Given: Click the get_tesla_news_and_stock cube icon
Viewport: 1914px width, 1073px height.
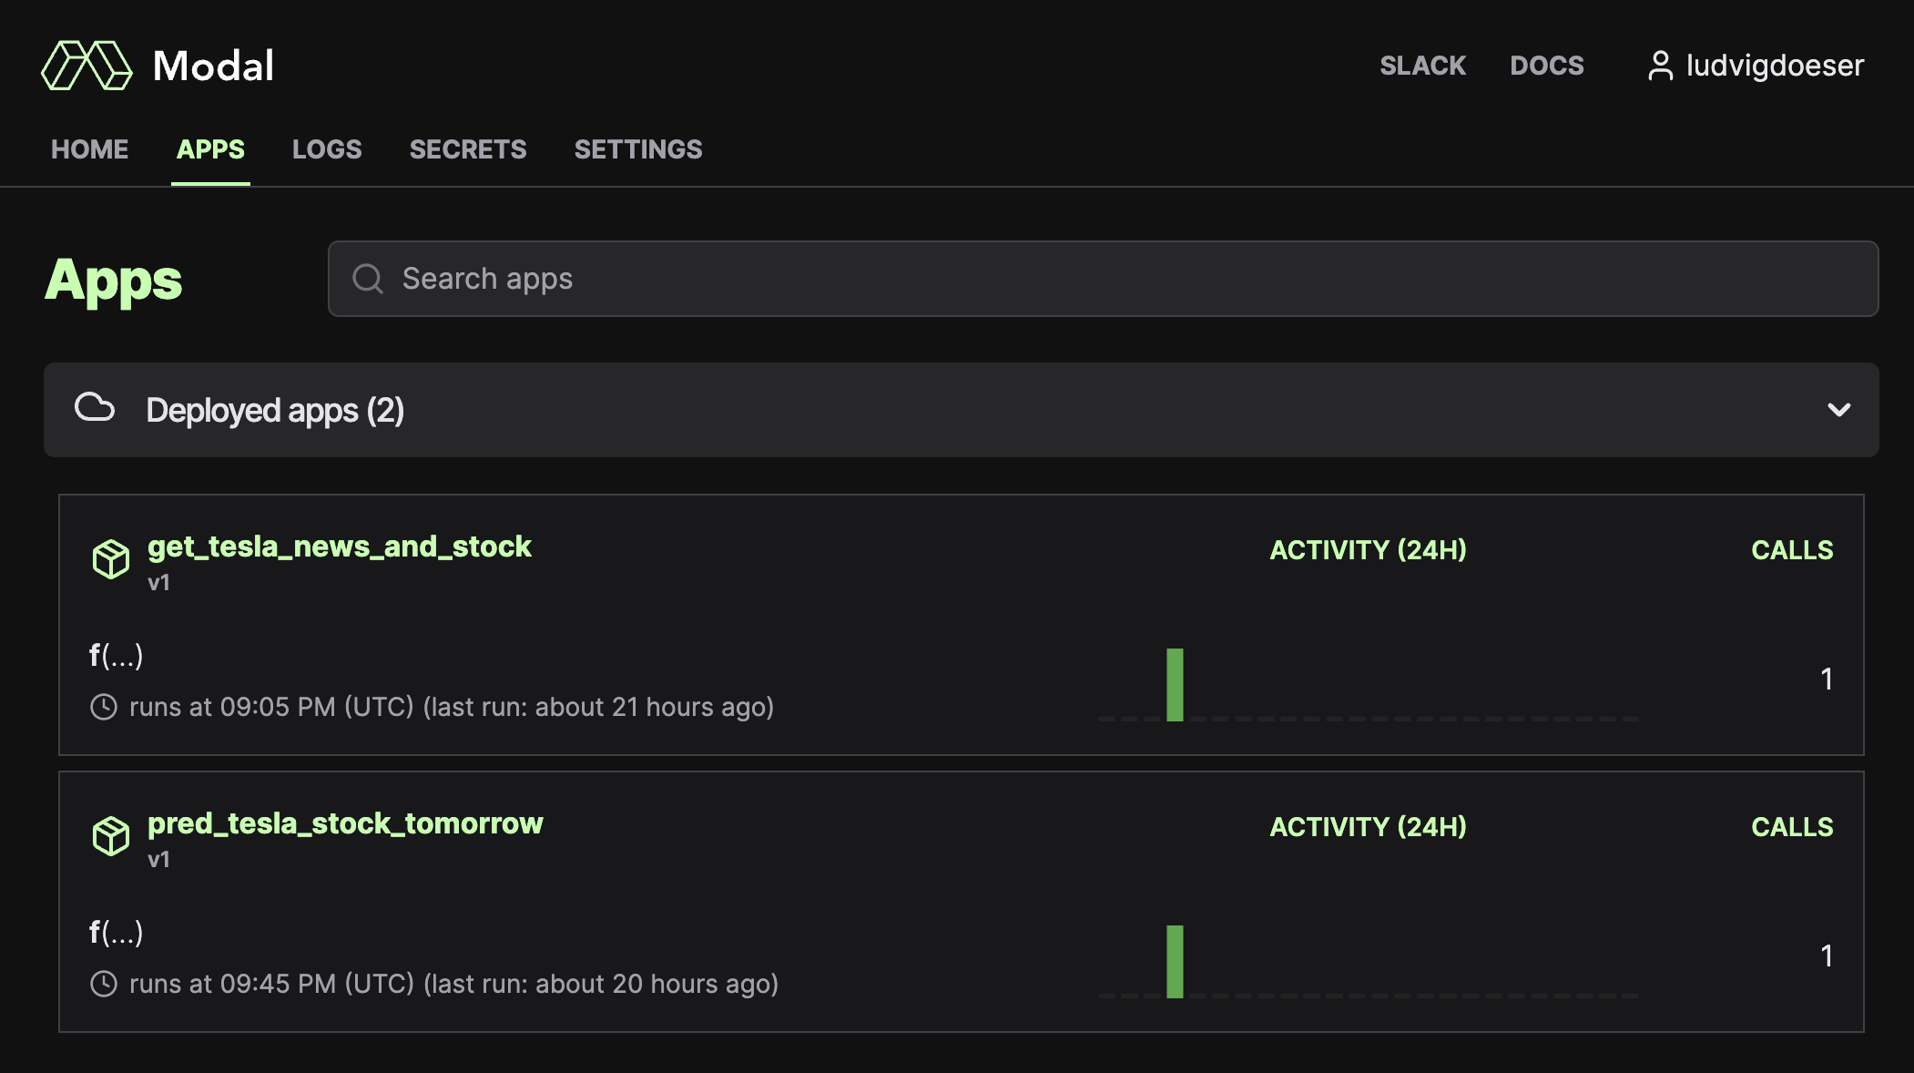Looking at the screenshot, I should click(x=111, y=558).
